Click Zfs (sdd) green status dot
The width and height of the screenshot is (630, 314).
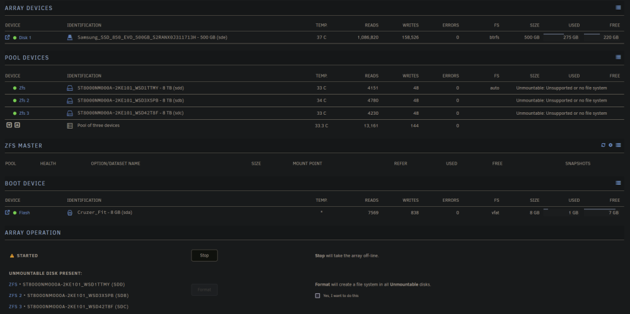tap(15, 88)
